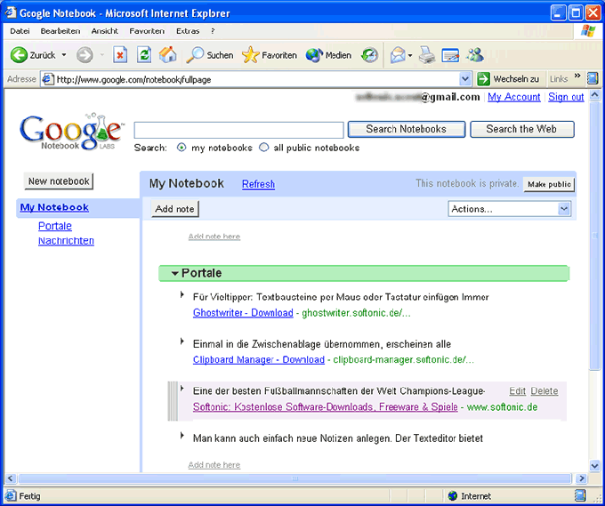This screenshot has height=506, width=605.
Task: Collapse the Portale section triangle
Action: coord(174,273)
